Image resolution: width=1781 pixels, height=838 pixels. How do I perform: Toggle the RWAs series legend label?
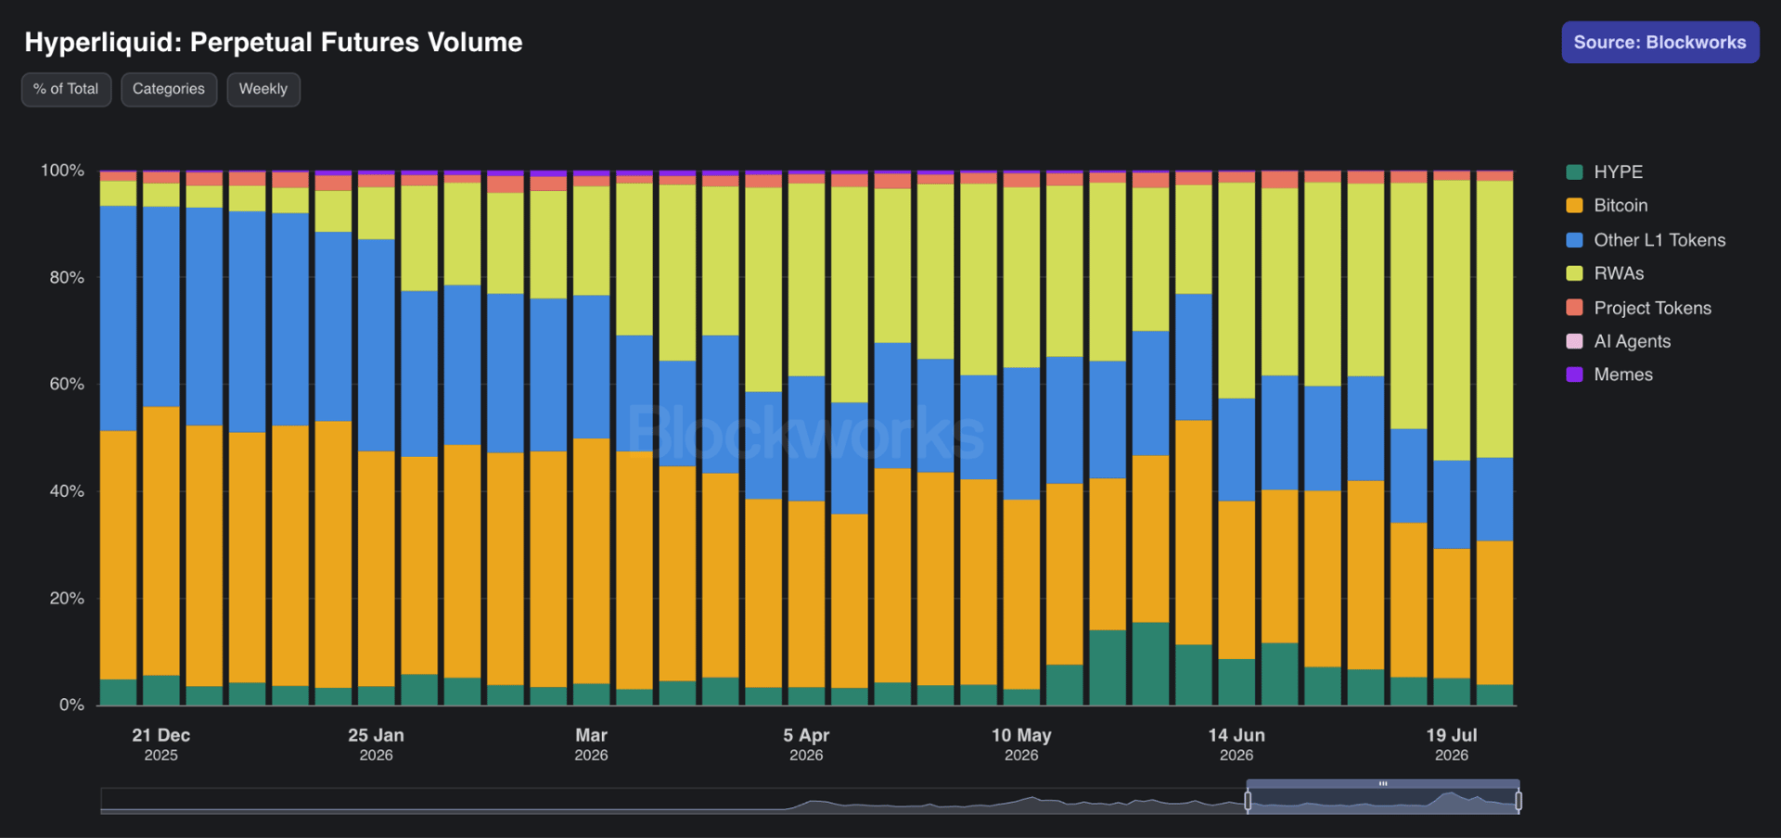pyautogui.click(x=1619, y=273)
